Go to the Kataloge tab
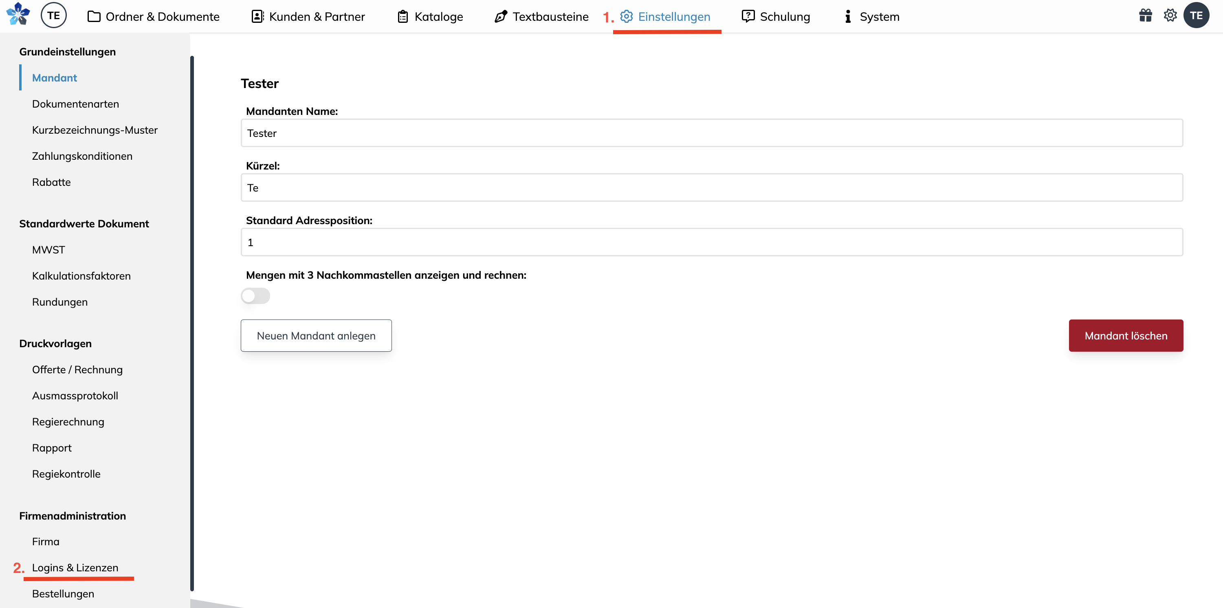Screen dimensions: 1223x608 (x=430, y=17)
